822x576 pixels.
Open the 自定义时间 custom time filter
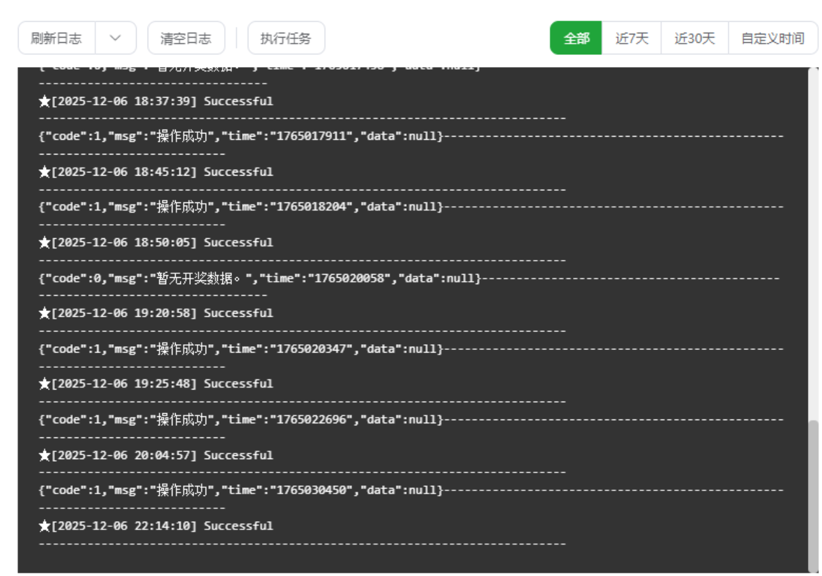(x=772, y=38)
